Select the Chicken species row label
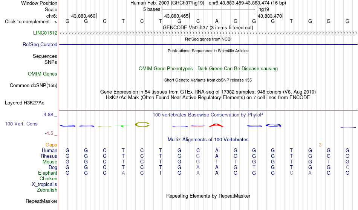The width and height of the screenshot is (358, 210). point(48,178)
